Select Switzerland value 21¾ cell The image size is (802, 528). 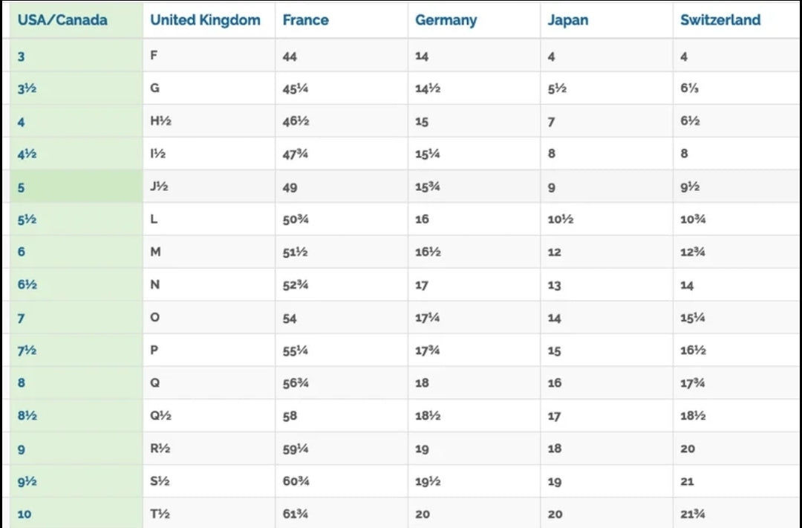[x=737, y=513]
